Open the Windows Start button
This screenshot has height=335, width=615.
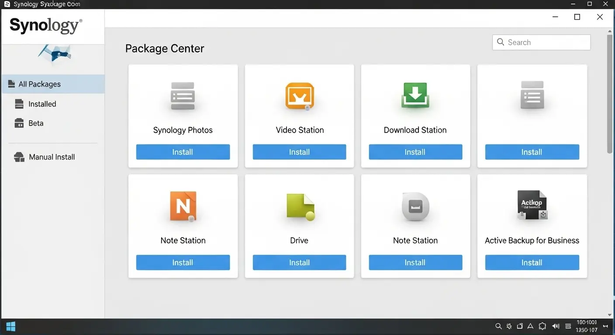point(11,326)
